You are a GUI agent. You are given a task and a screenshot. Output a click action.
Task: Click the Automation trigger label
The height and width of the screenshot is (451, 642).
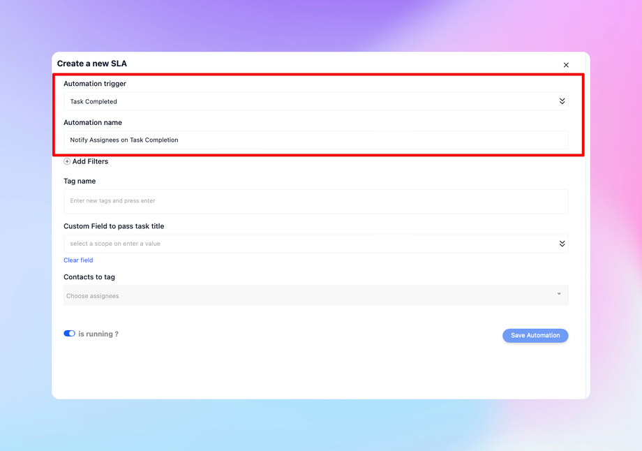(x=95, y=84)
